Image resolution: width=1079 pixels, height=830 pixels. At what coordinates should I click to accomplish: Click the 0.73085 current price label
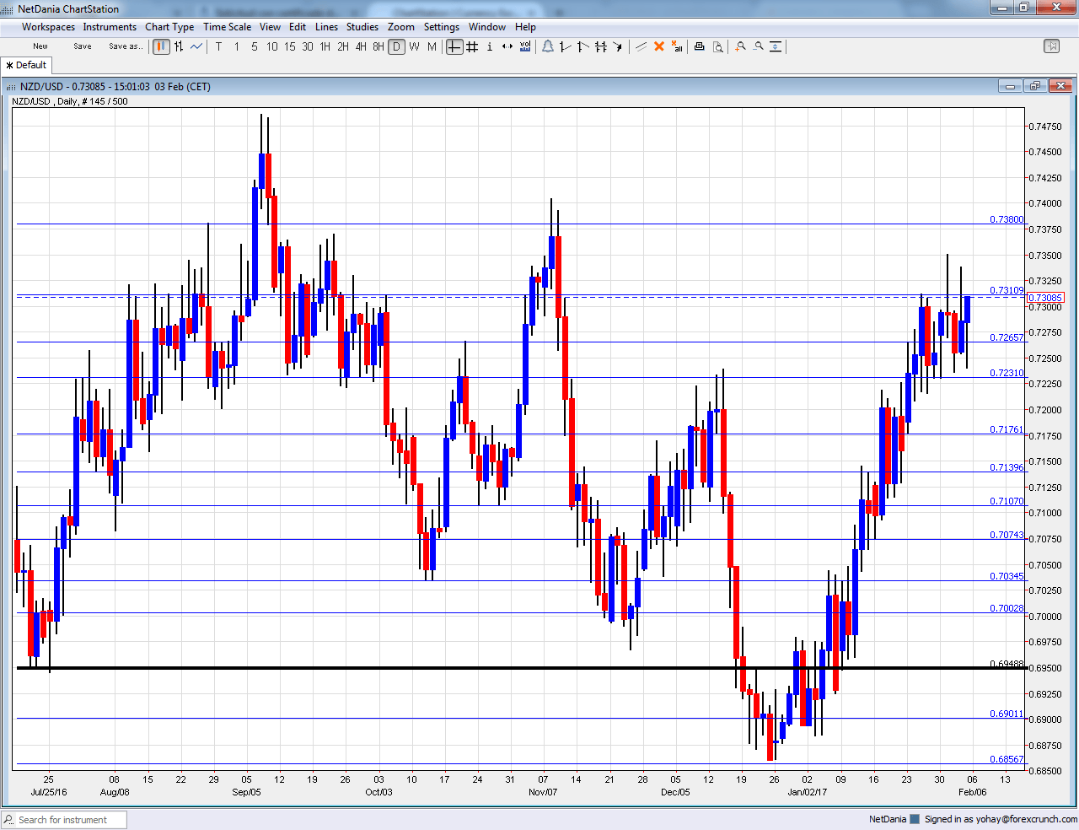pos(1045,298)
